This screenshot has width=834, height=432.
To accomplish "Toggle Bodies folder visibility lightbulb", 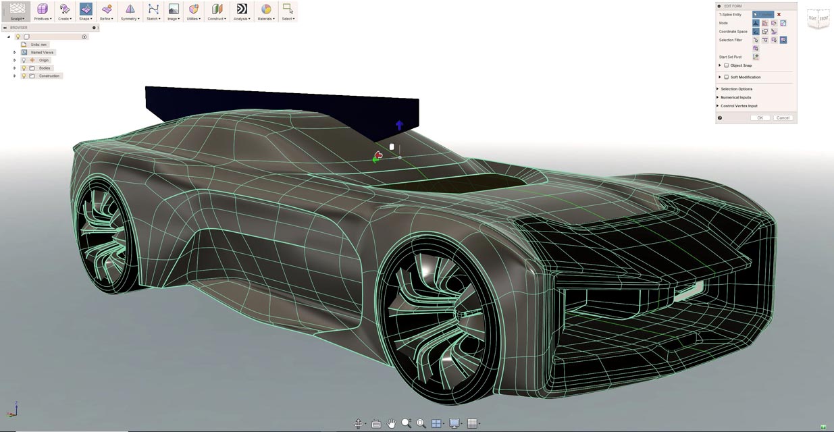I will [24, 68].
